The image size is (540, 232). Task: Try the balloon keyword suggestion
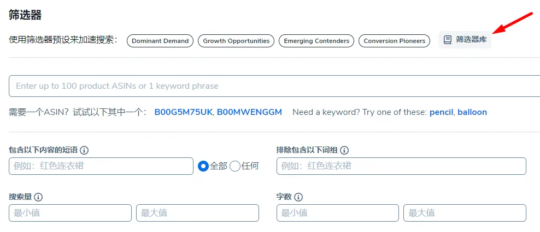point(472,112)
